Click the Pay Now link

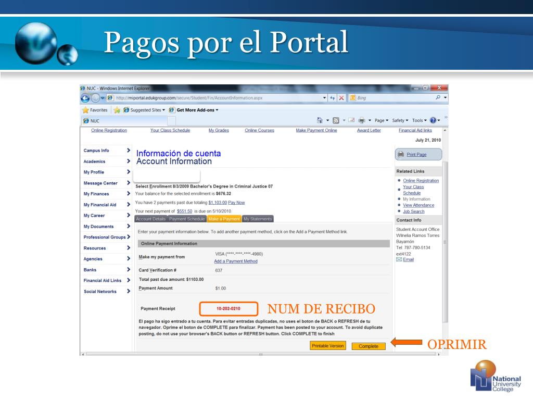[x=236, y=203]
